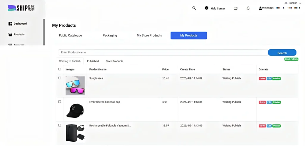This screenshot has width=305, height=146.
Task: Toggle the select-all header checkbox
Action: [60, 69]
